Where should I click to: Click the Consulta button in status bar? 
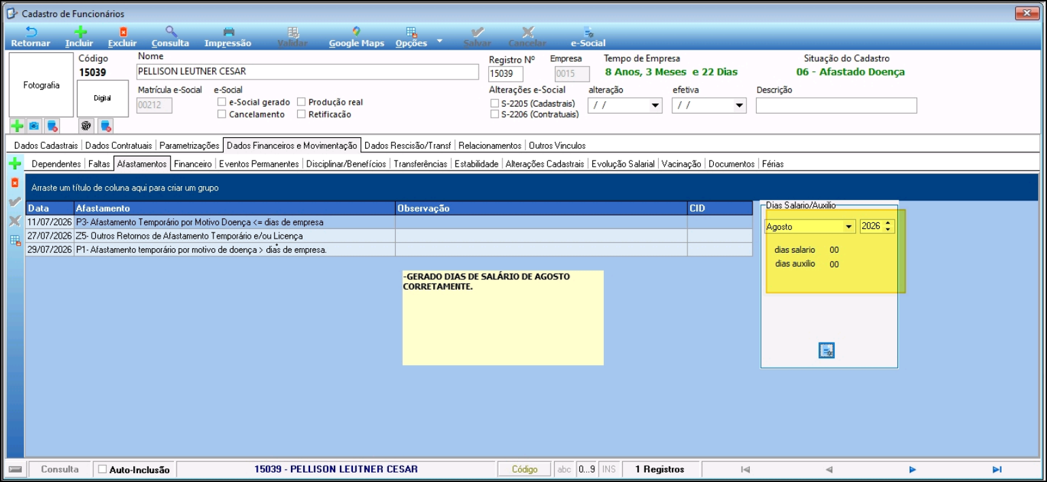(60, 469)
